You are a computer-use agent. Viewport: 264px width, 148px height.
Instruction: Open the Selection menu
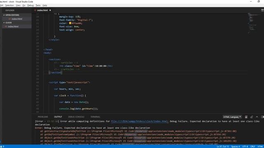click(x=9, y=5)
